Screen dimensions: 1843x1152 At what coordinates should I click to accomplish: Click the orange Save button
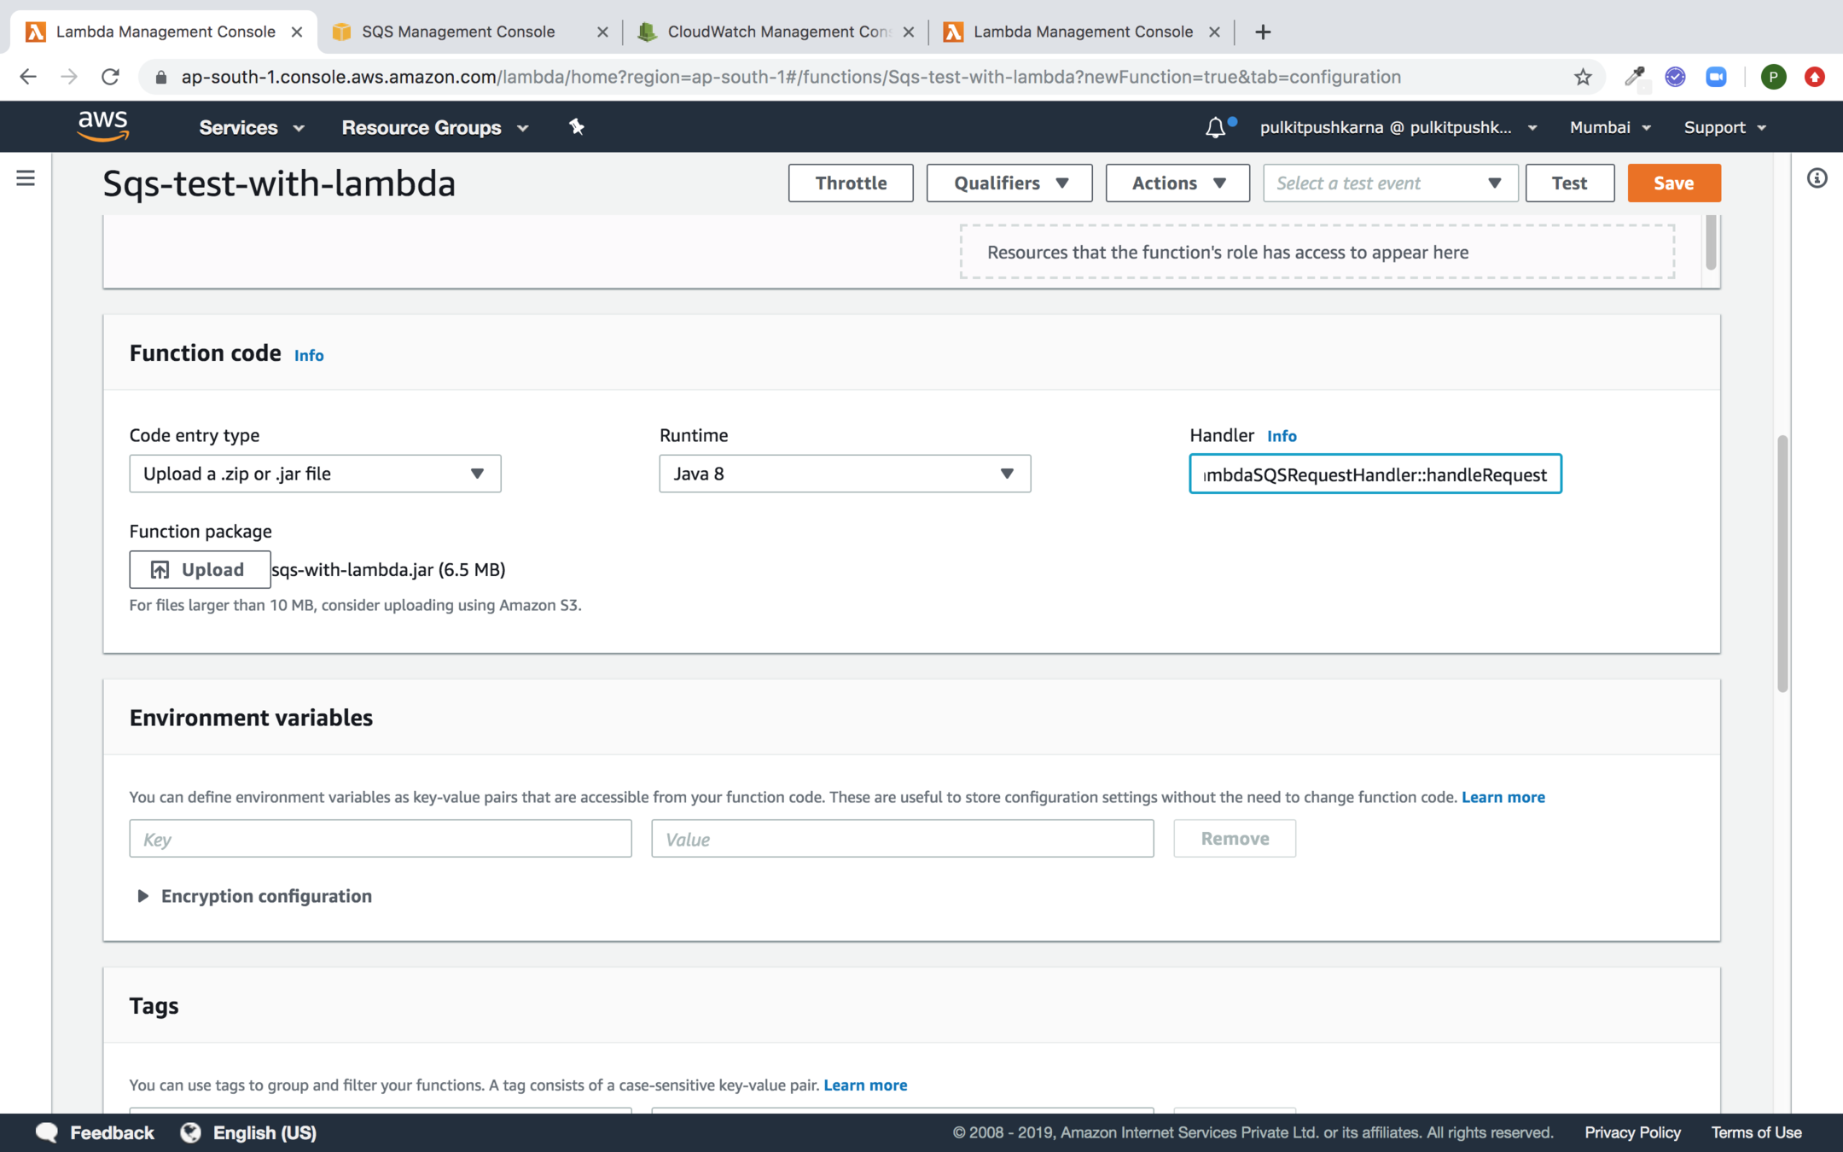tap(1673, 183)
